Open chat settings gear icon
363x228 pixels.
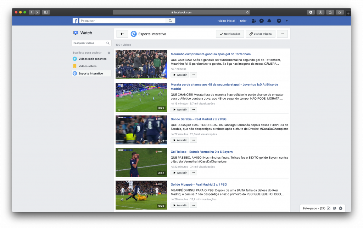click(x=341, y=208)
